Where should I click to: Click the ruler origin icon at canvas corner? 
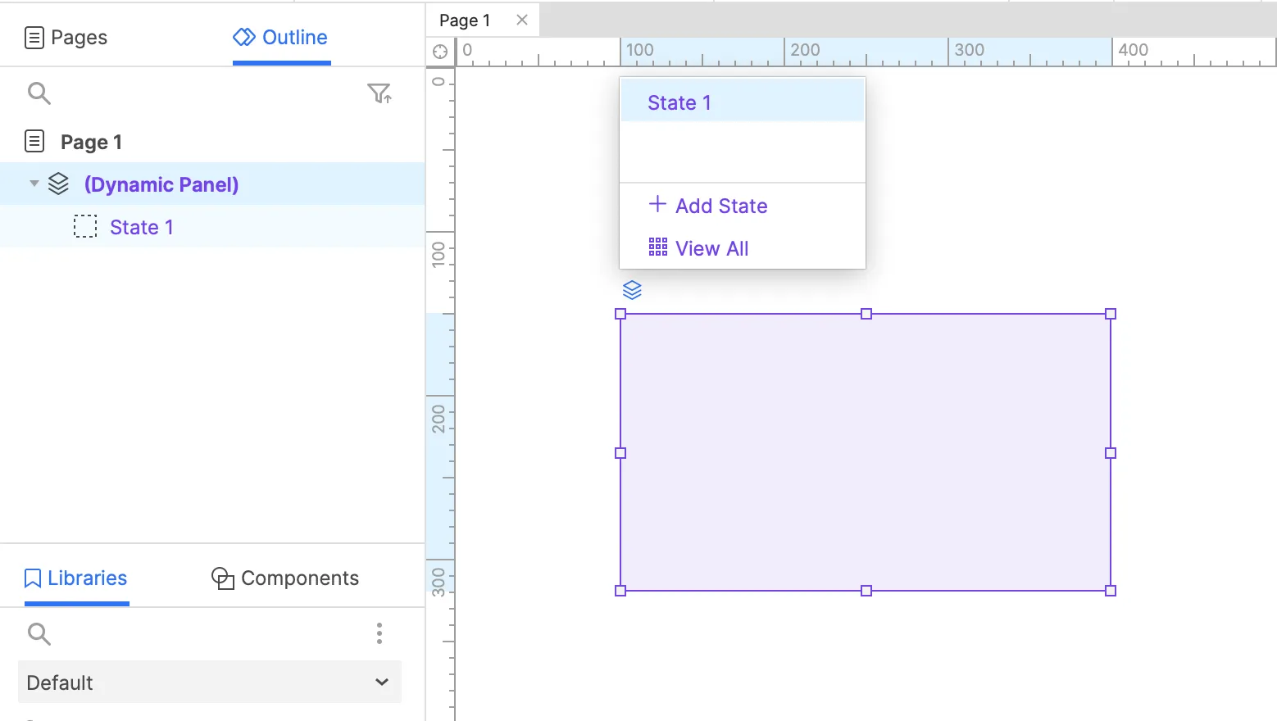(440, 52)
